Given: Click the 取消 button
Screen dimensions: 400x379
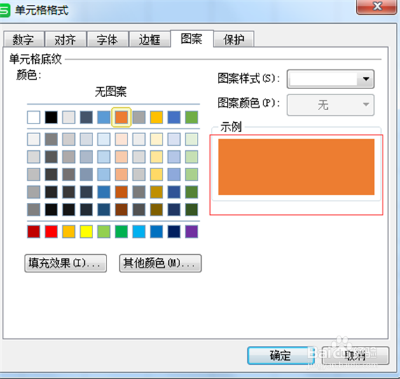Looking at the screenshot, I should tap(355, 355).
